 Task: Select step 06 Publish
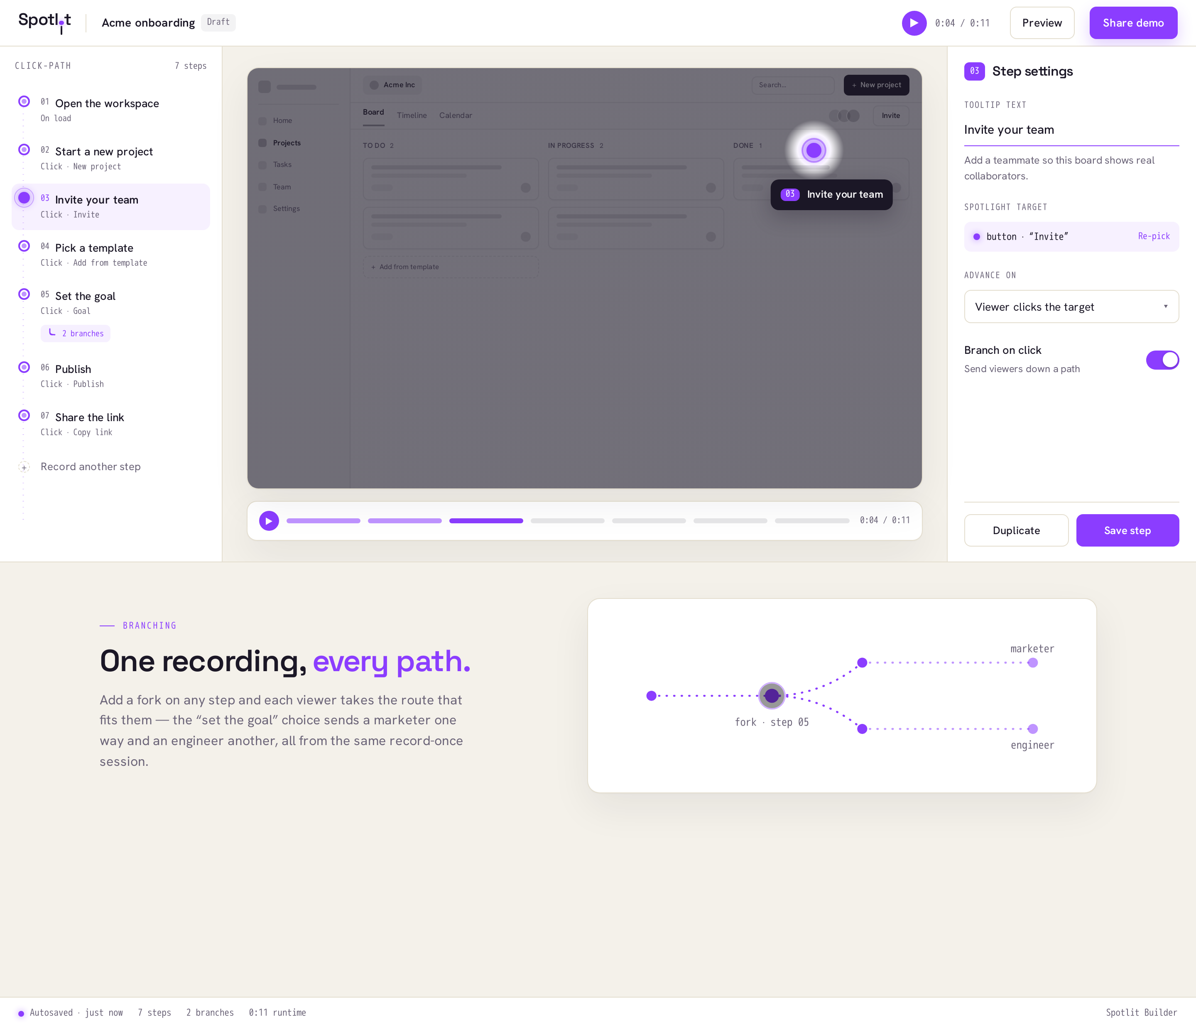click(111, 376)
